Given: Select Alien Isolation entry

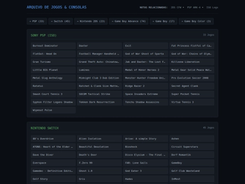Looking at the screenshot, I should click(99, 139).
